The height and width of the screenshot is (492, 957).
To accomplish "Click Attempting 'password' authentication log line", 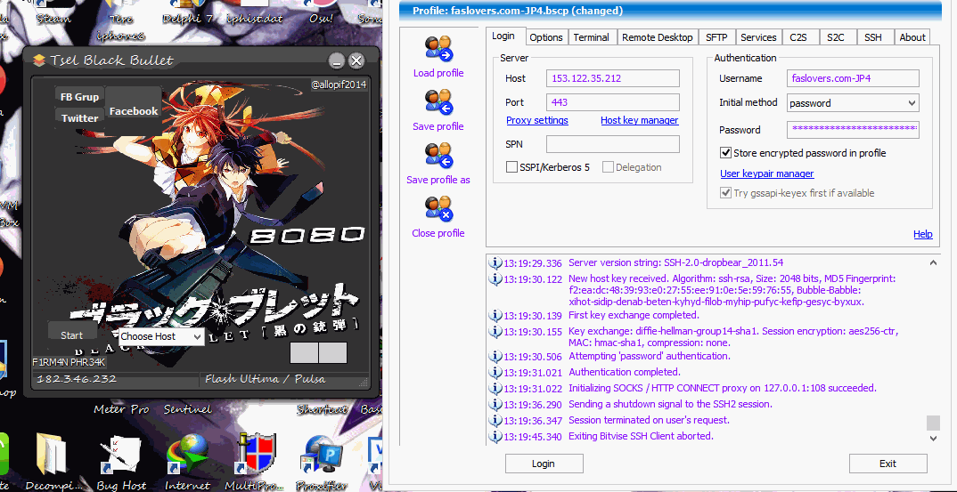I will click(x=650, y=356).
